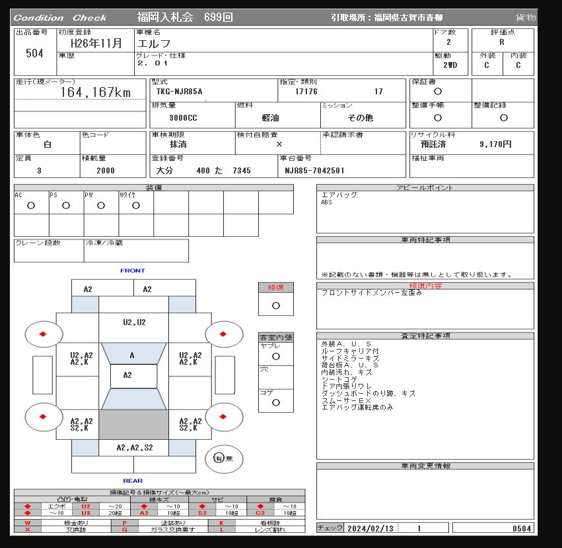The height and width of the screenshot is (548, 562).
Task: Click the front-right tire diamond marker
Action: click(x=225, y=334)
